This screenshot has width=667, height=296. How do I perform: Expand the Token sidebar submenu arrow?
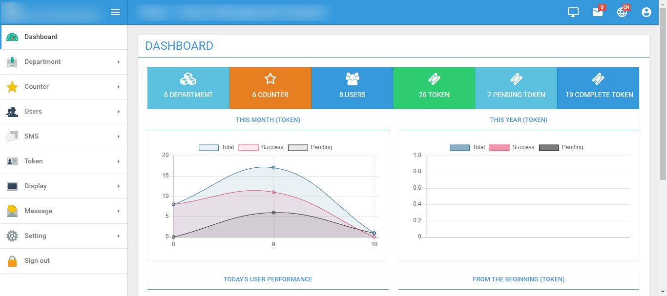[x=118, y=161]
